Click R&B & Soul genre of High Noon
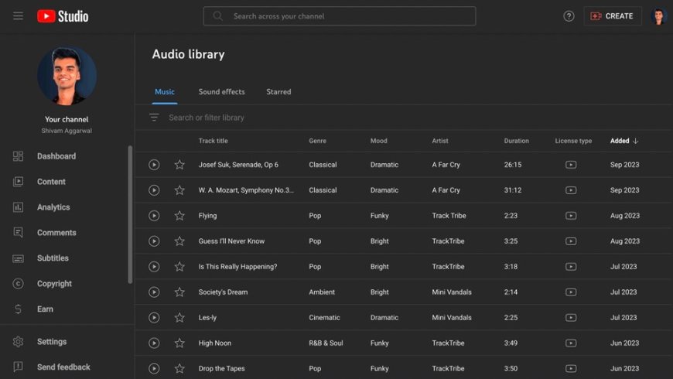673x379 pixels. (x=326, y=343)
